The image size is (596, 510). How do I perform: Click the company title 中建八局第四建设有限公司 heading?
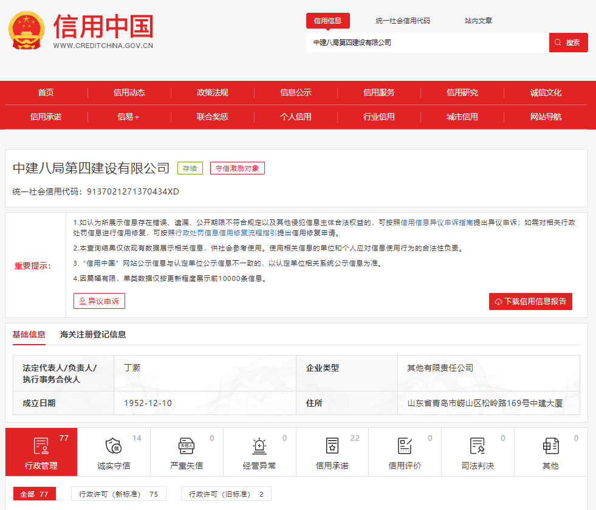point(91,168)
